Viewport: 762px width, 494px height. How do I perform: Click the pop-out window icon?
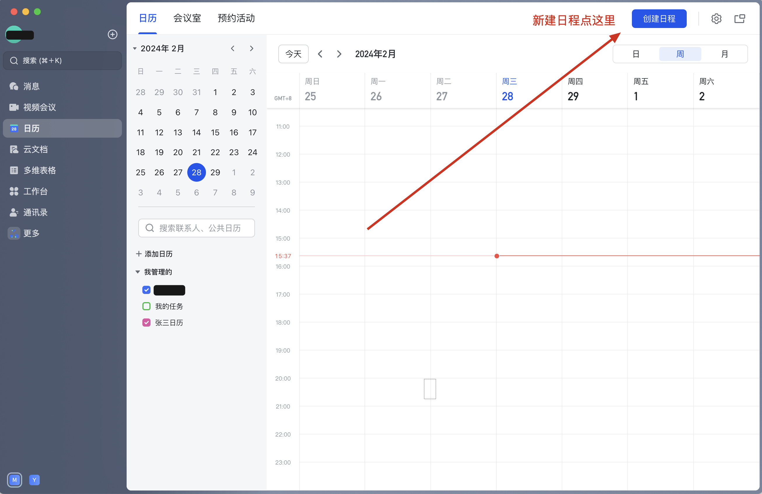click(x=739, y=19)
